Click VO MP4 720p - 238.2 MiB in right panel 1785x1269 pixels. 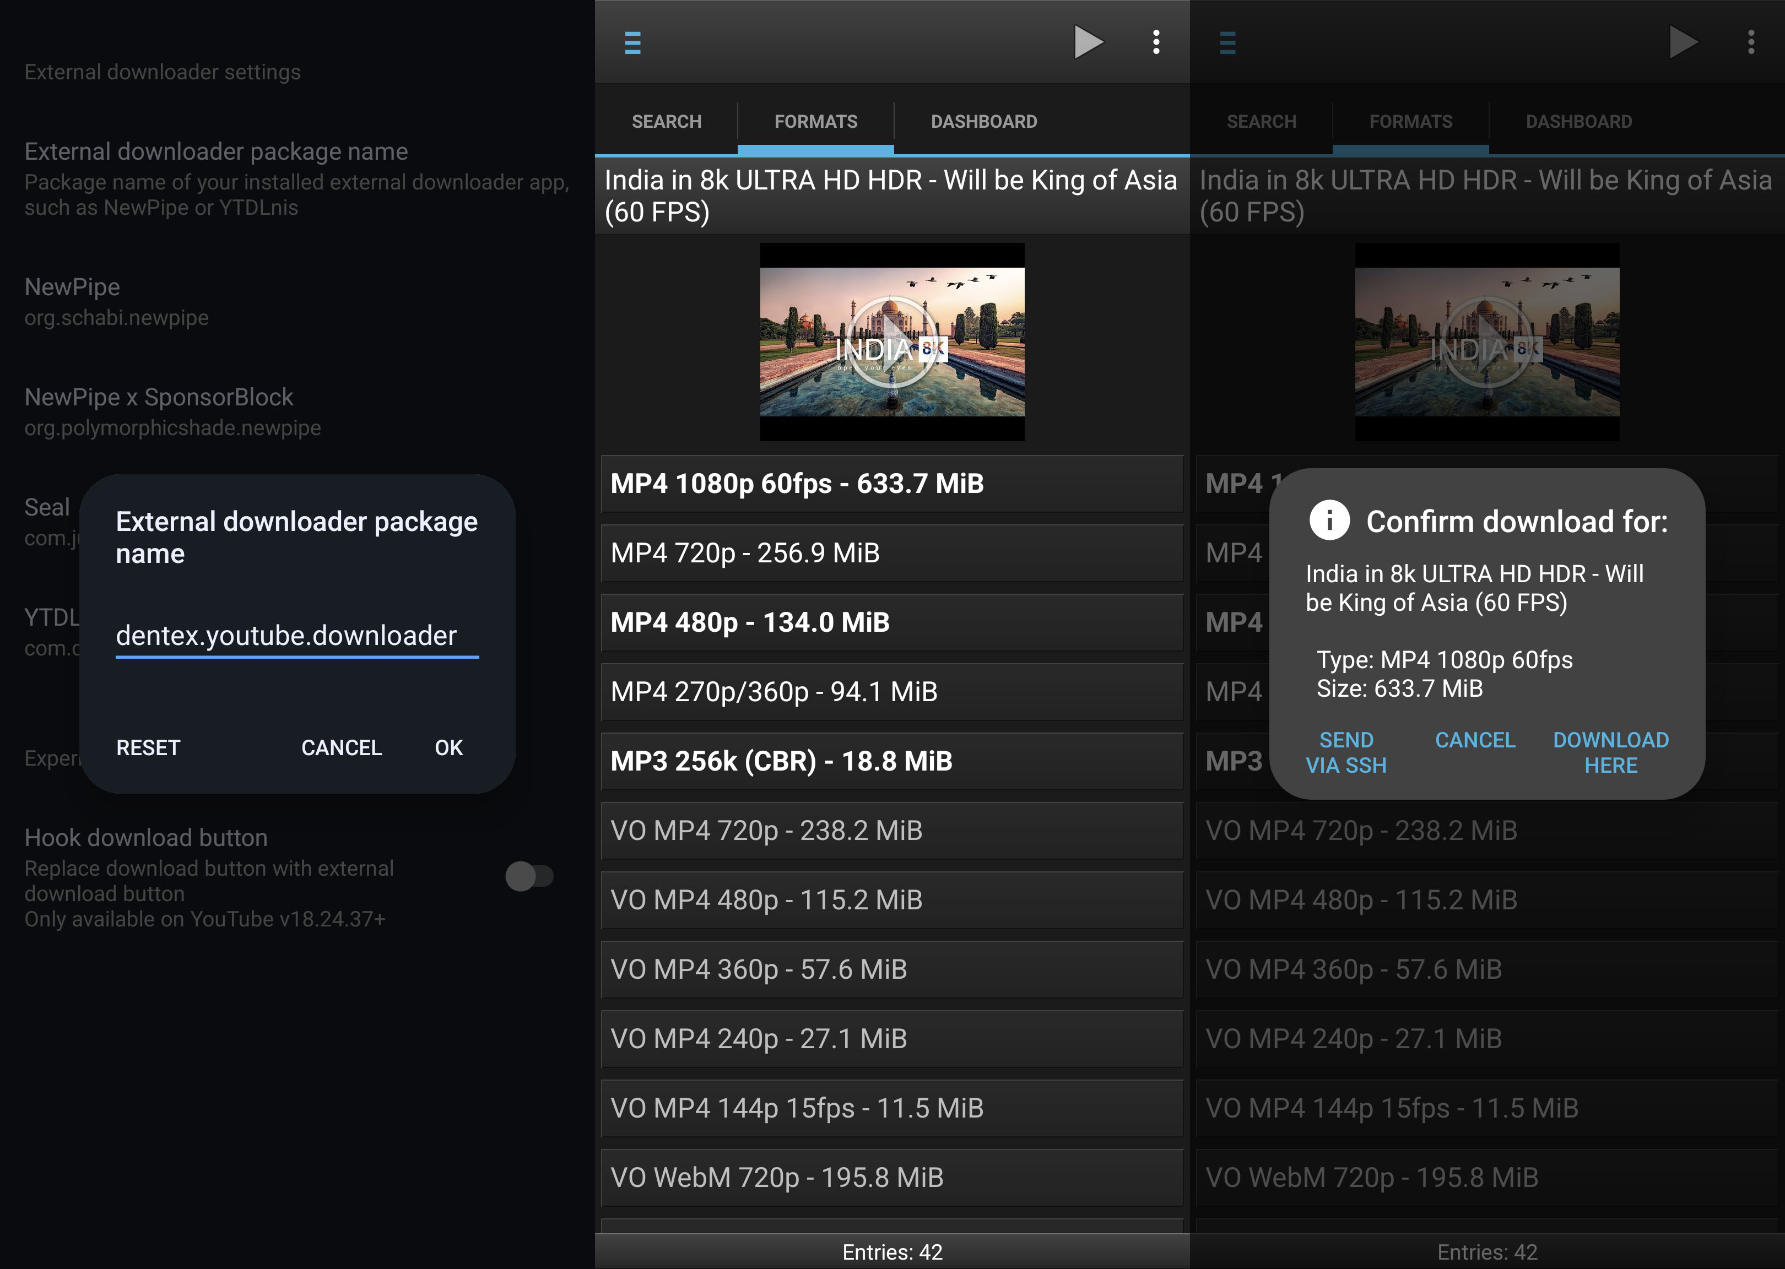(1486, 831)
